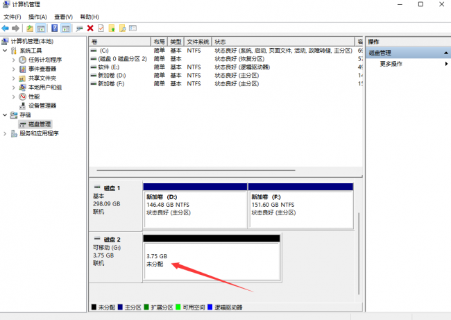451x320 pixels.
Task: Collapse the 磁盘管理 actions section arrow
Action: (x=446, y=53)
